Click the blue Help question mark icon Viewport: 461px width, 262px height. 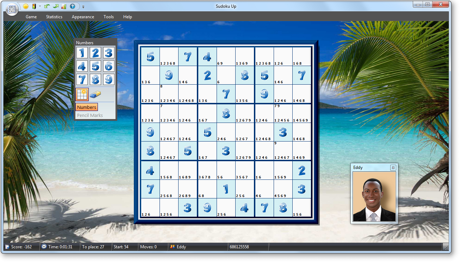tap(72, 6)
